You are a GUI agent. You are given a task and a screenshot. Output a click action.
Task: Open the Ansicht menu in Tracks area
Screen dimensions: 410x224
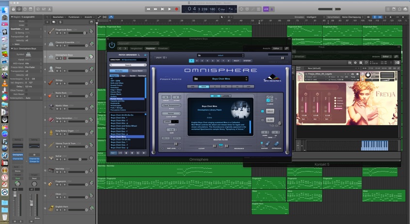pos(89,17)
